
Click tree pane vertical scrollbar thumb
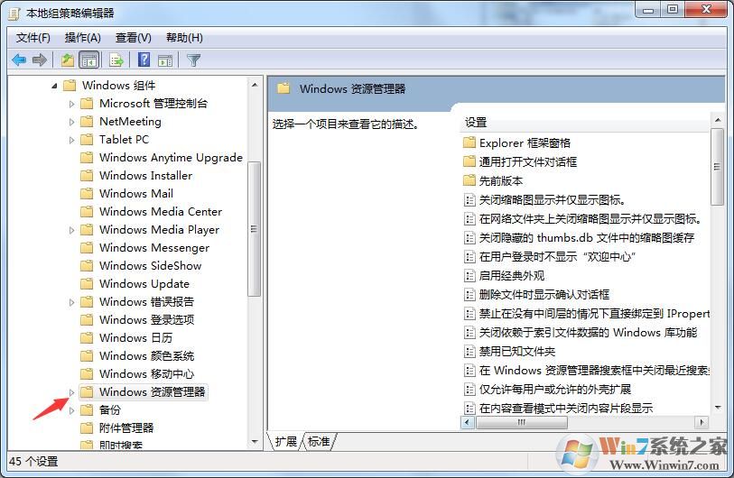pyautogui.click(x=254, y=229)
